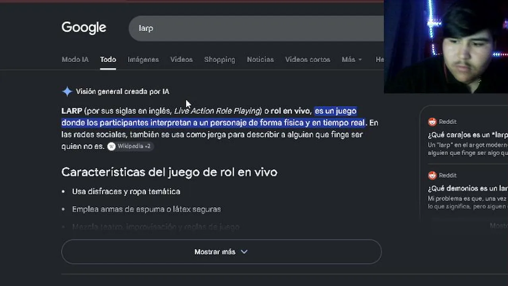The height and width of the screenshot is (286, 508).
Task: Click bold "LARP" at paragraph start
Action: 72,111
